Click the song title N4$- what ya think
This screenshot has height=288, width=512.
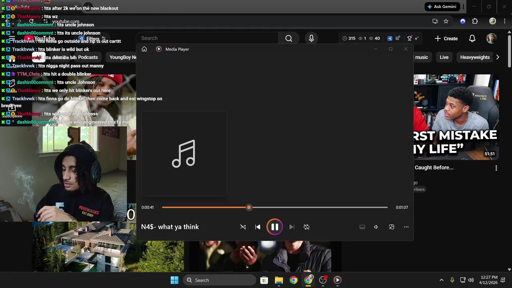(x=170, y=227)
